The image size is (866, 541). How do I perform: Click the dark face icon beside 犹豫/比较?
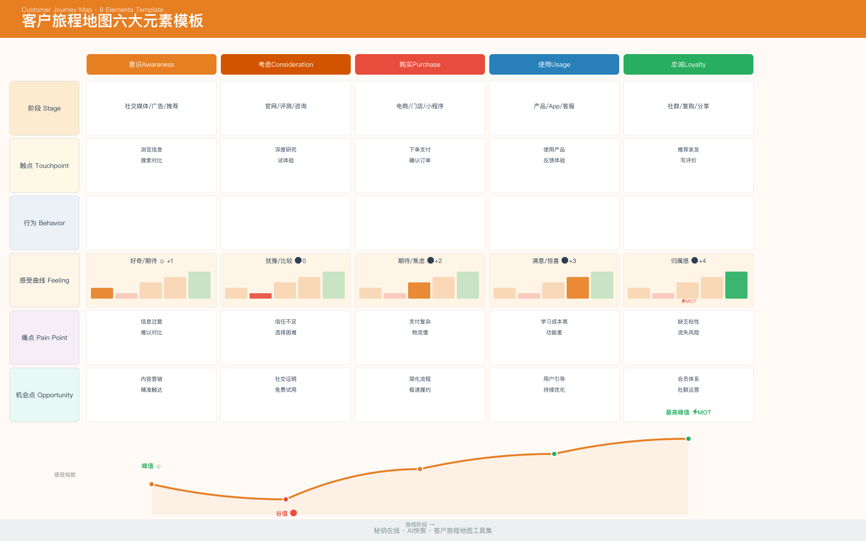pyautogui.click(x=298, y=260)
